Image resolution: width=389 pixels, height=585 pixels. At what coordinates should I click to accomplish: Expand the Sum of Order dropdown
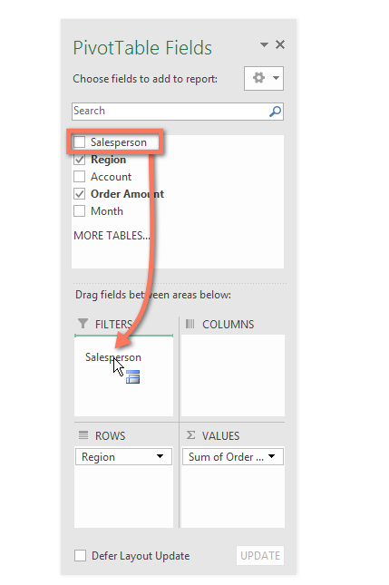[x=271, y=456]
